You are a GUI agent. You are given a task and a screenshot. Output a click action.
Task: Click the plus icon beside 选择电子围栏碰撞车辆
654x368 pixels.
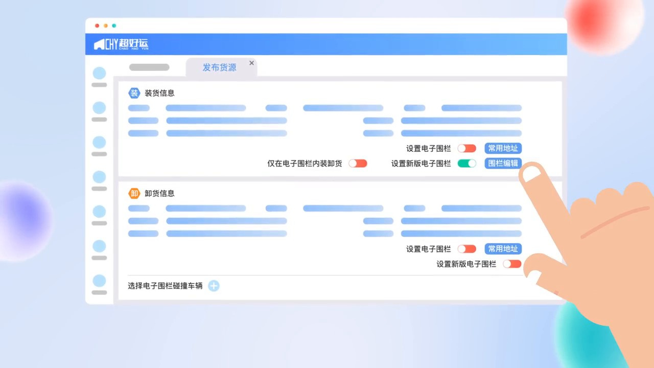pyautogui.click(x=214, y=286)
